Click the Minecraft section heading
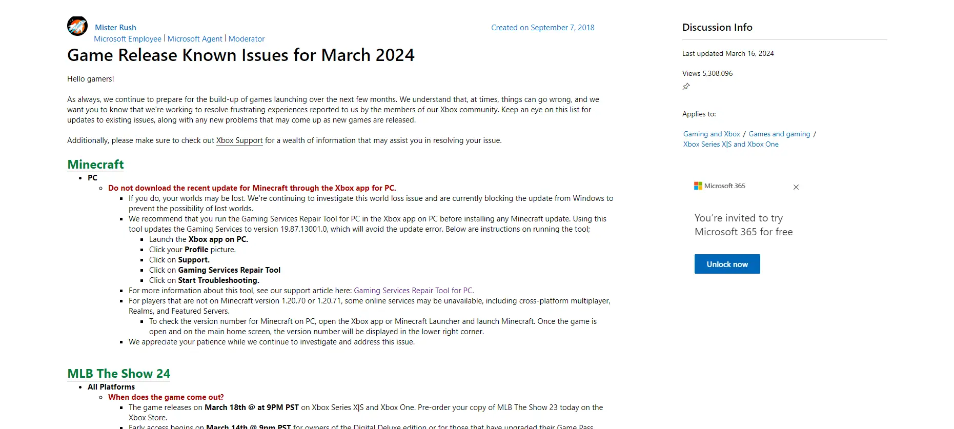 (x=96, y=165)
